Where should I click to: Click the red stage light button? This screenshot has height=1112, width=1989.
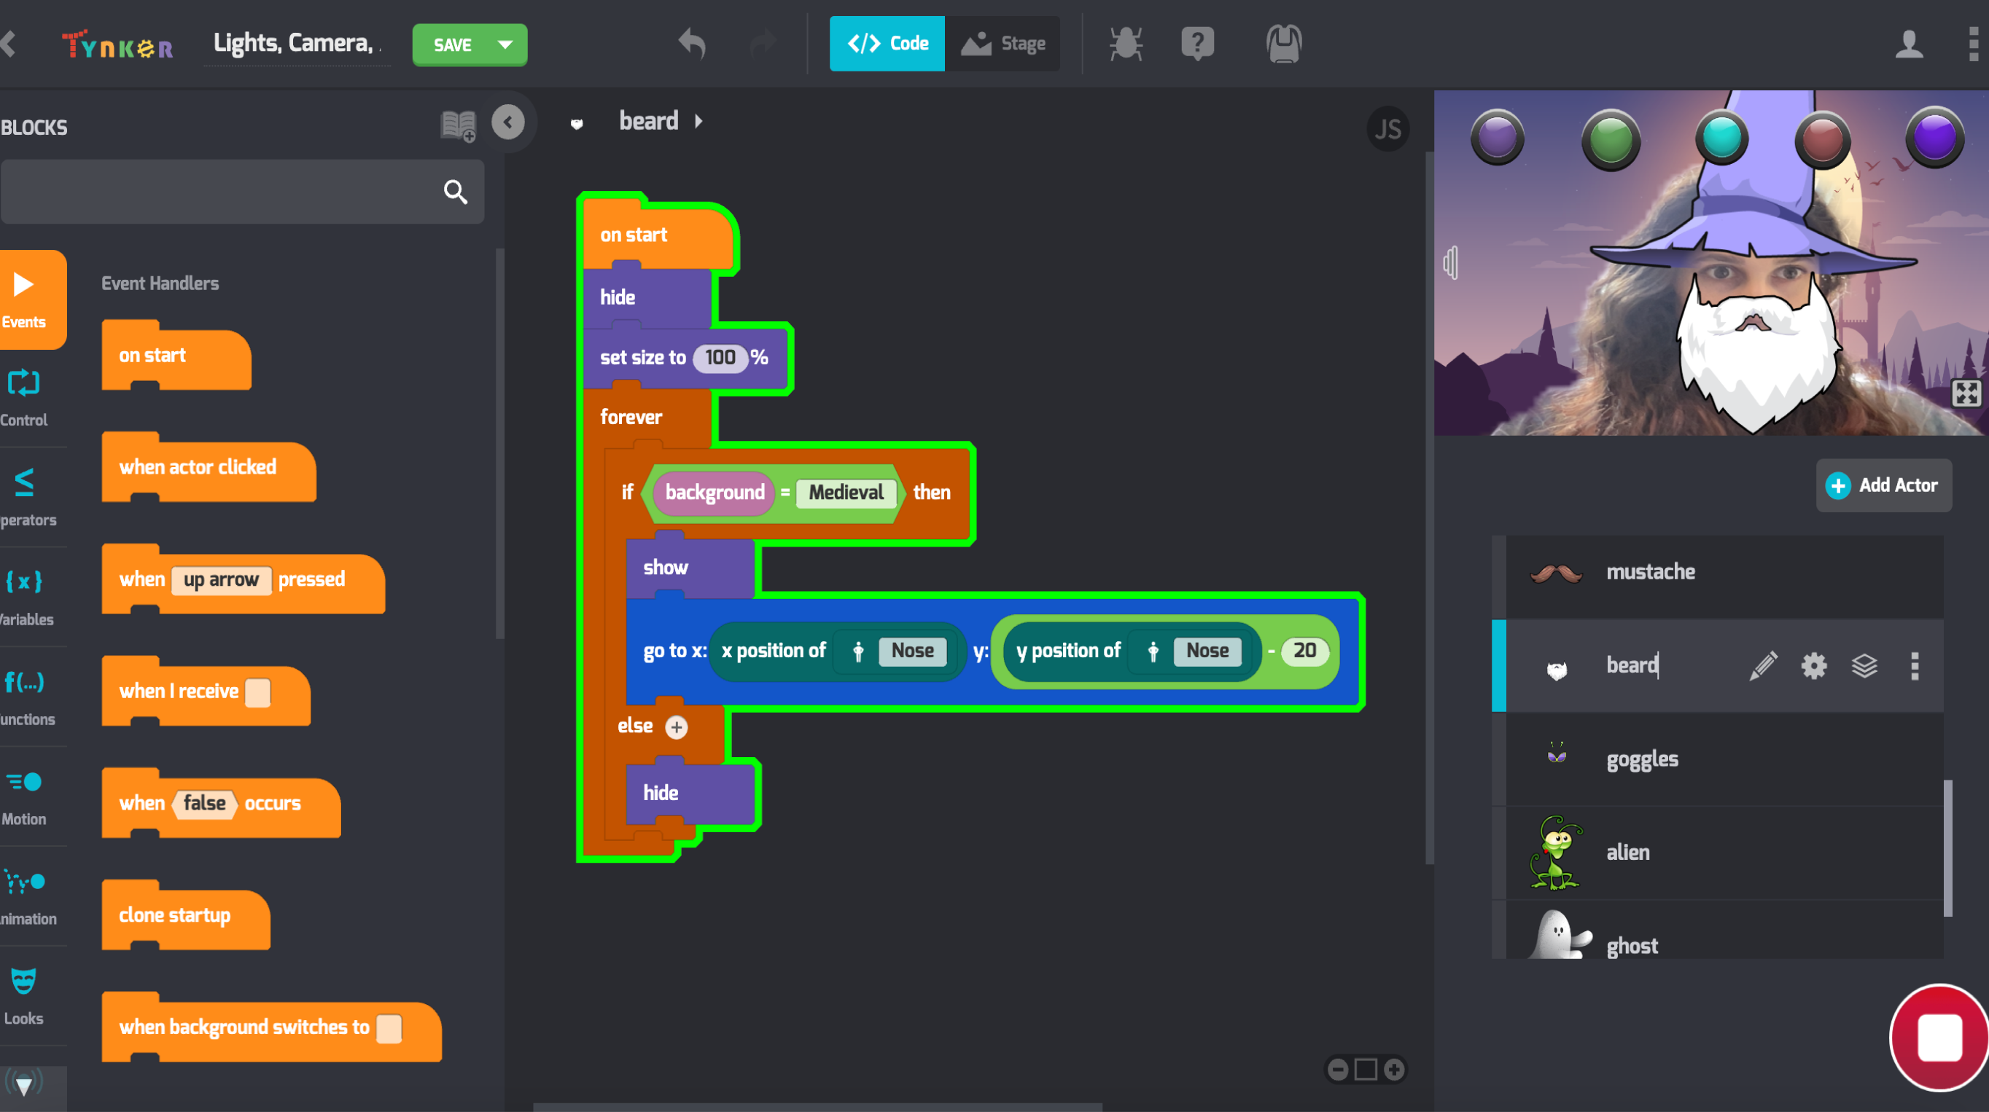pos(1821,140)
